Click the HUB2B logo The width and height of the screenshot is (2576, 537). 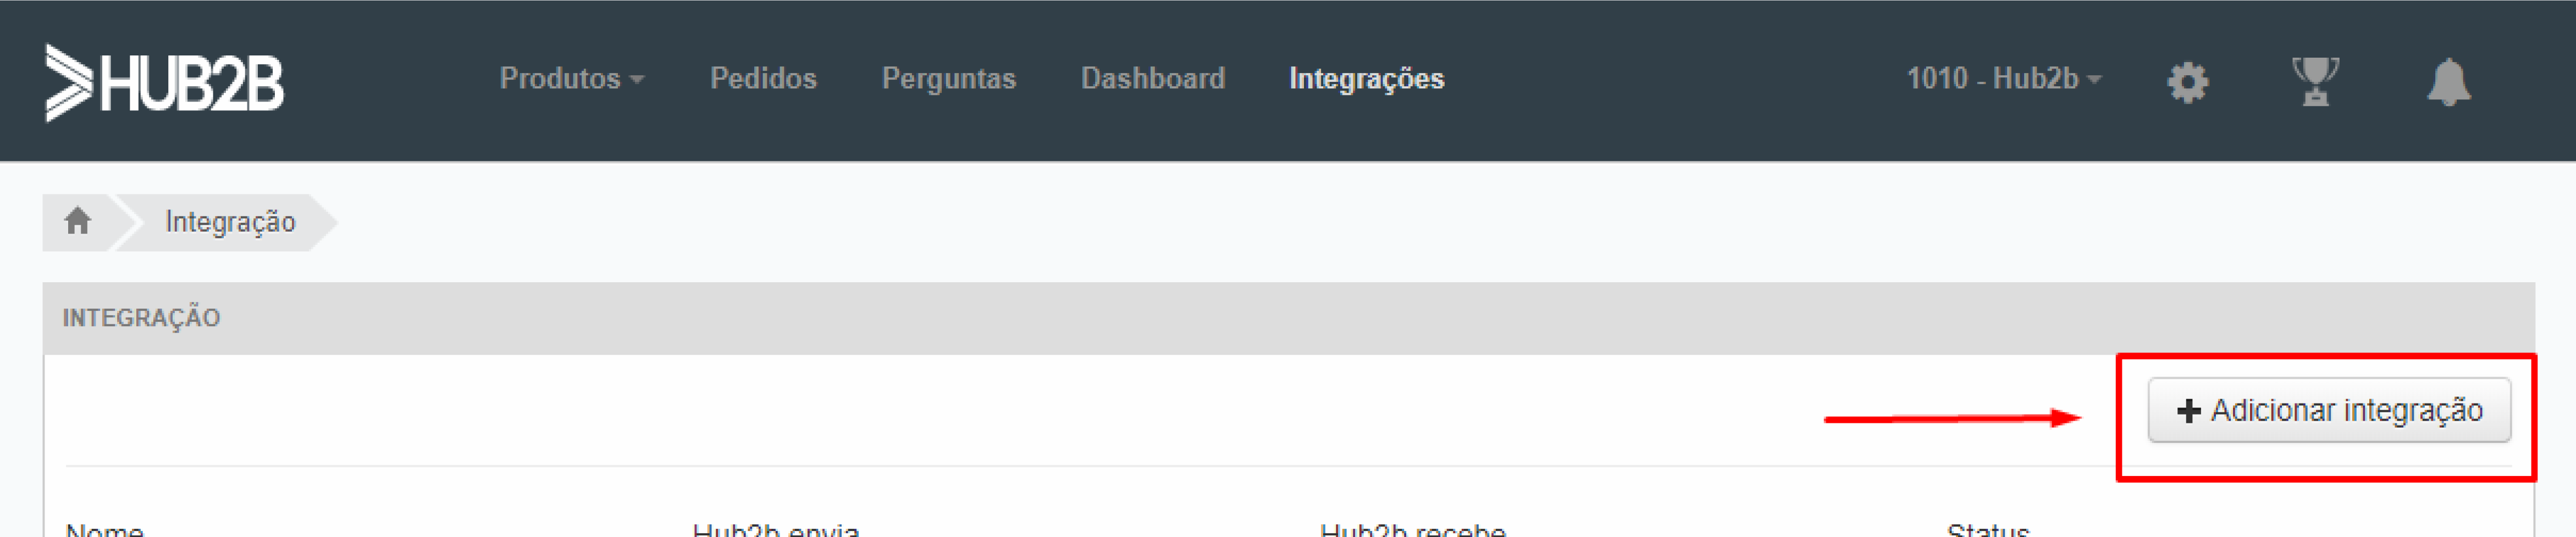coord(165,83)
